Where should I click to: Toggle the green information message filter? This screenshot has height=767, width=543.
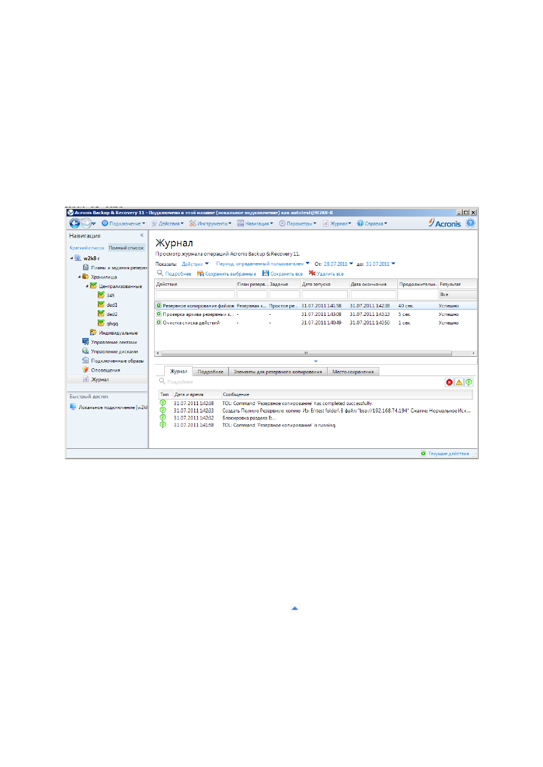point(469,382)
